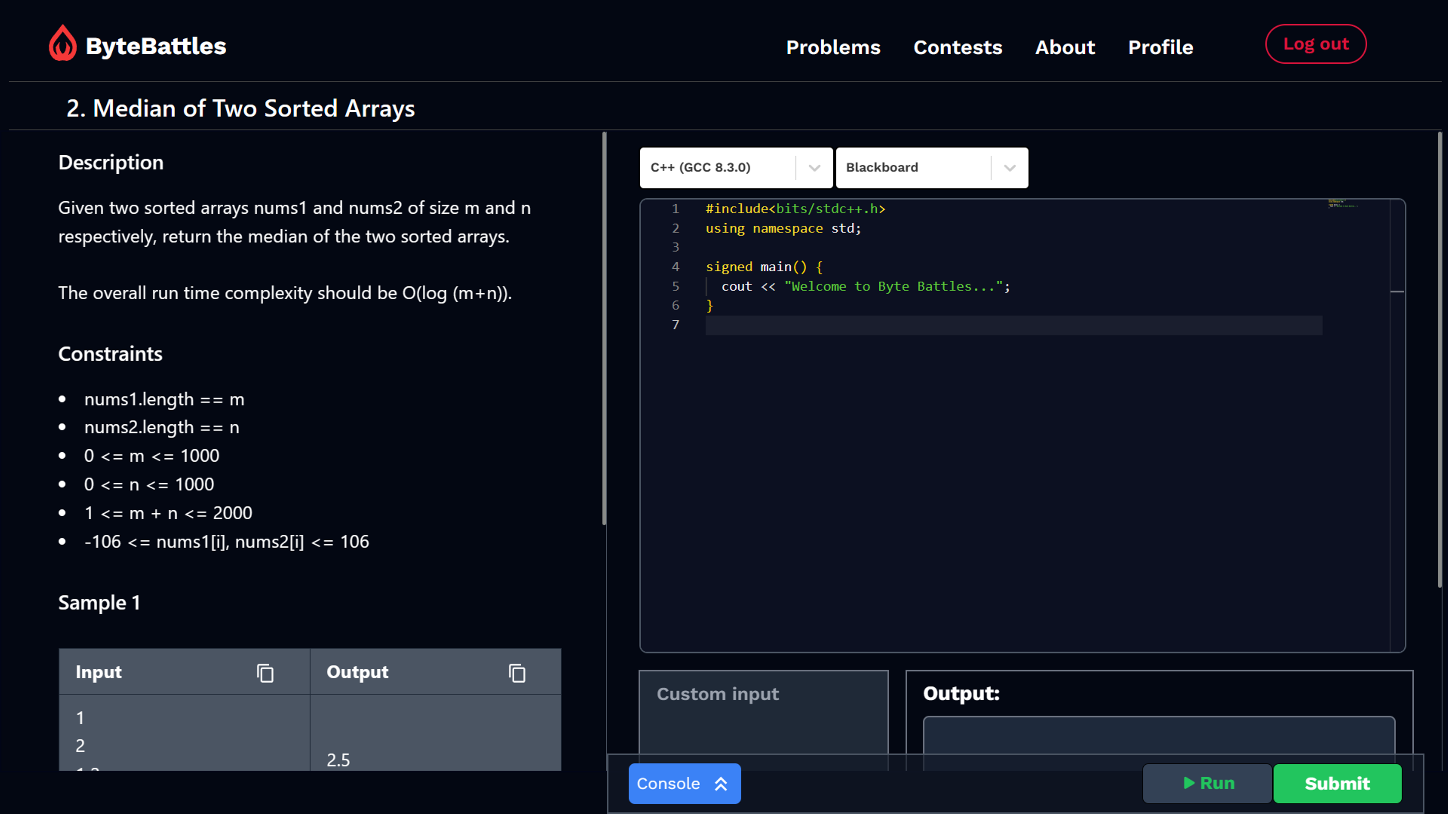The width and height of the screenshot is (1448, 814).
Task: Open the Blackboard theme dropdown
Action: [932, 167]
